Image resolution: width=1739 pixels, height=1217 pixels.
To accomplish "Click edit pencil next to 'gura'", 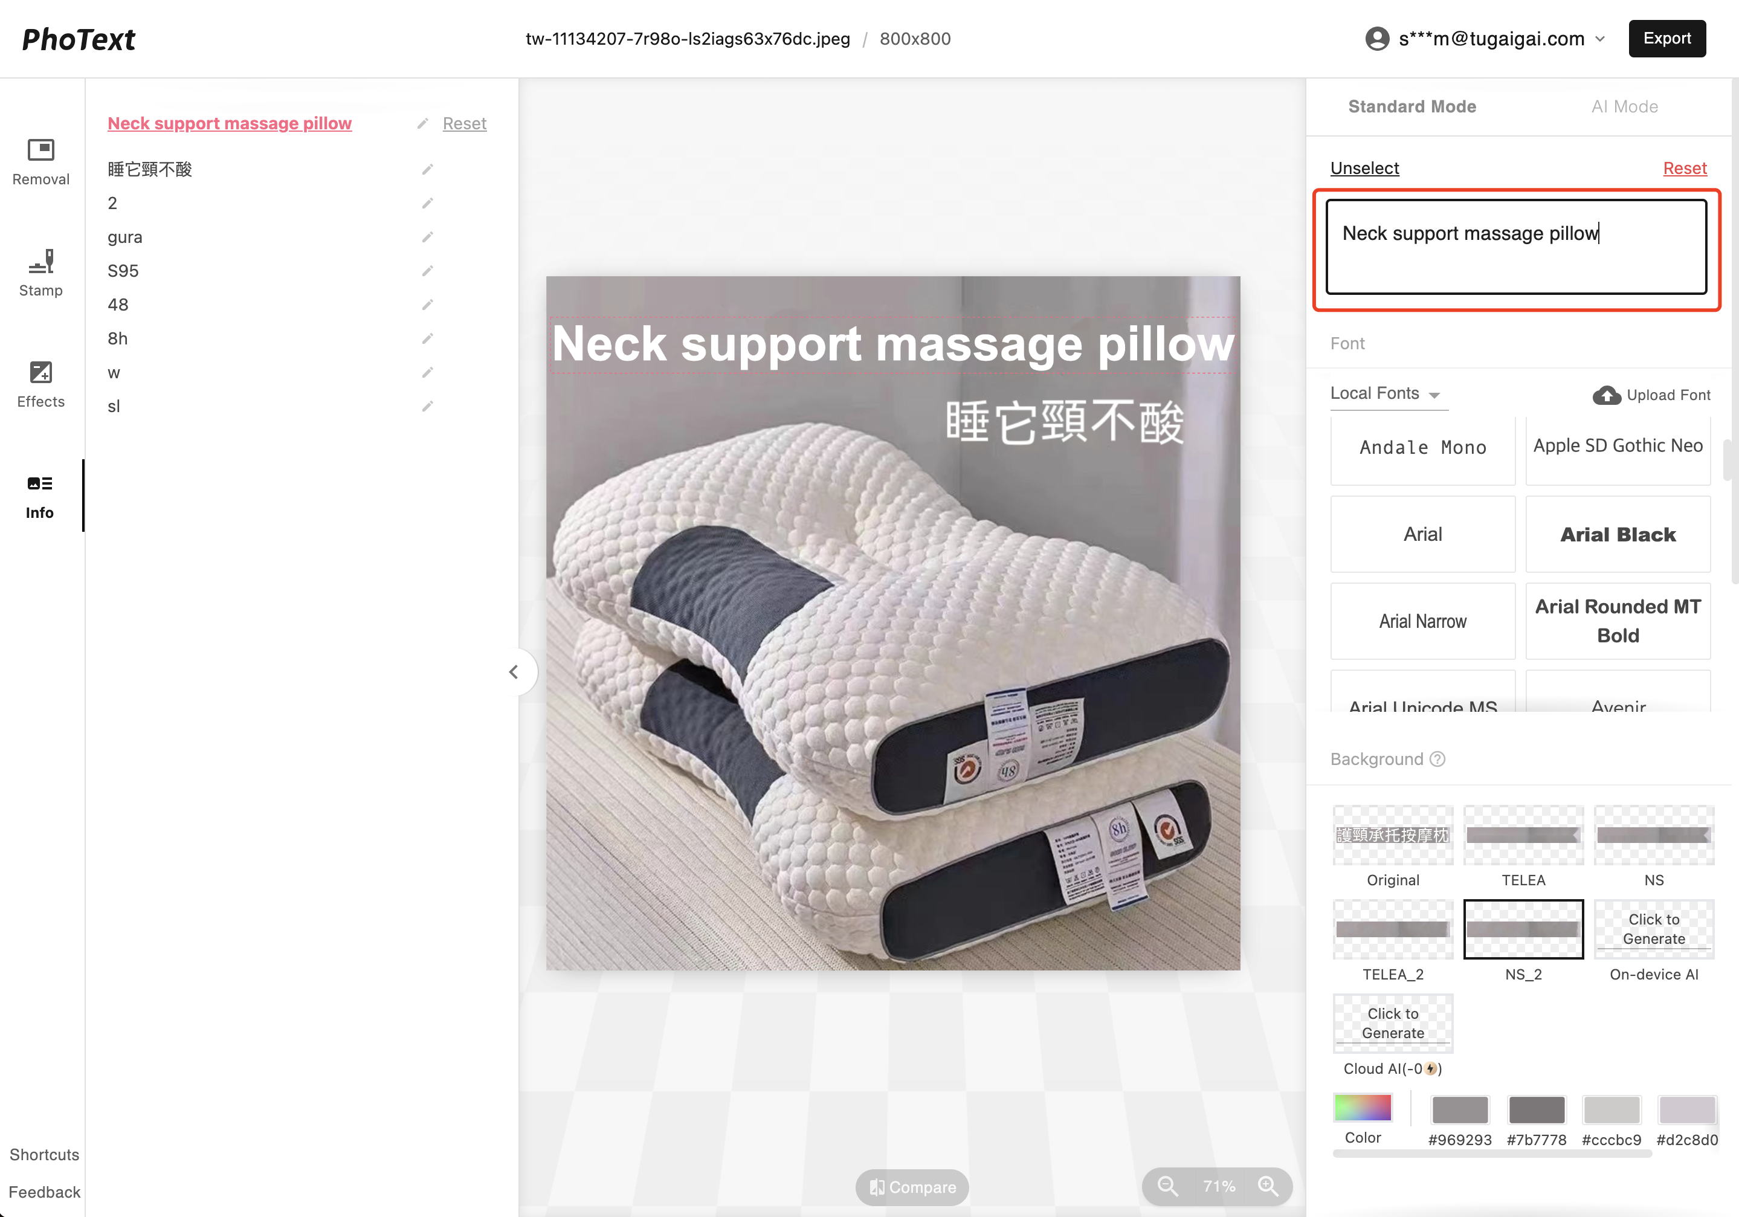I will coord(427,237).
